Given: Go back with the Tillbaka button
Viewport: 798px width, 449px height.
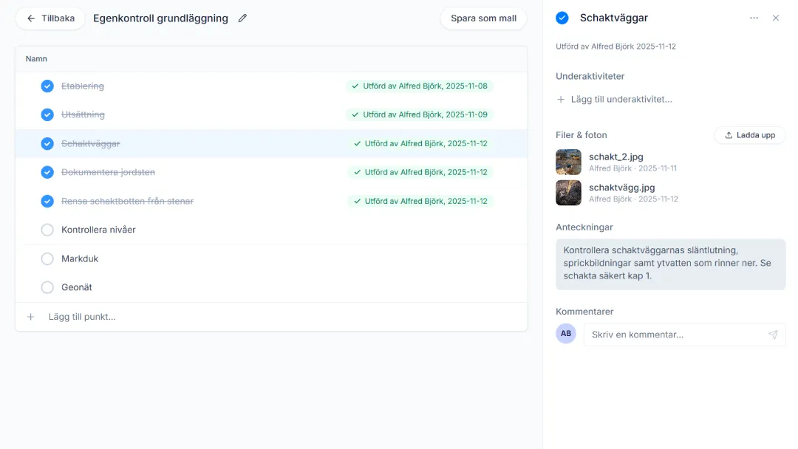Looking at the screenshot, I should click(x=50, y=18).
